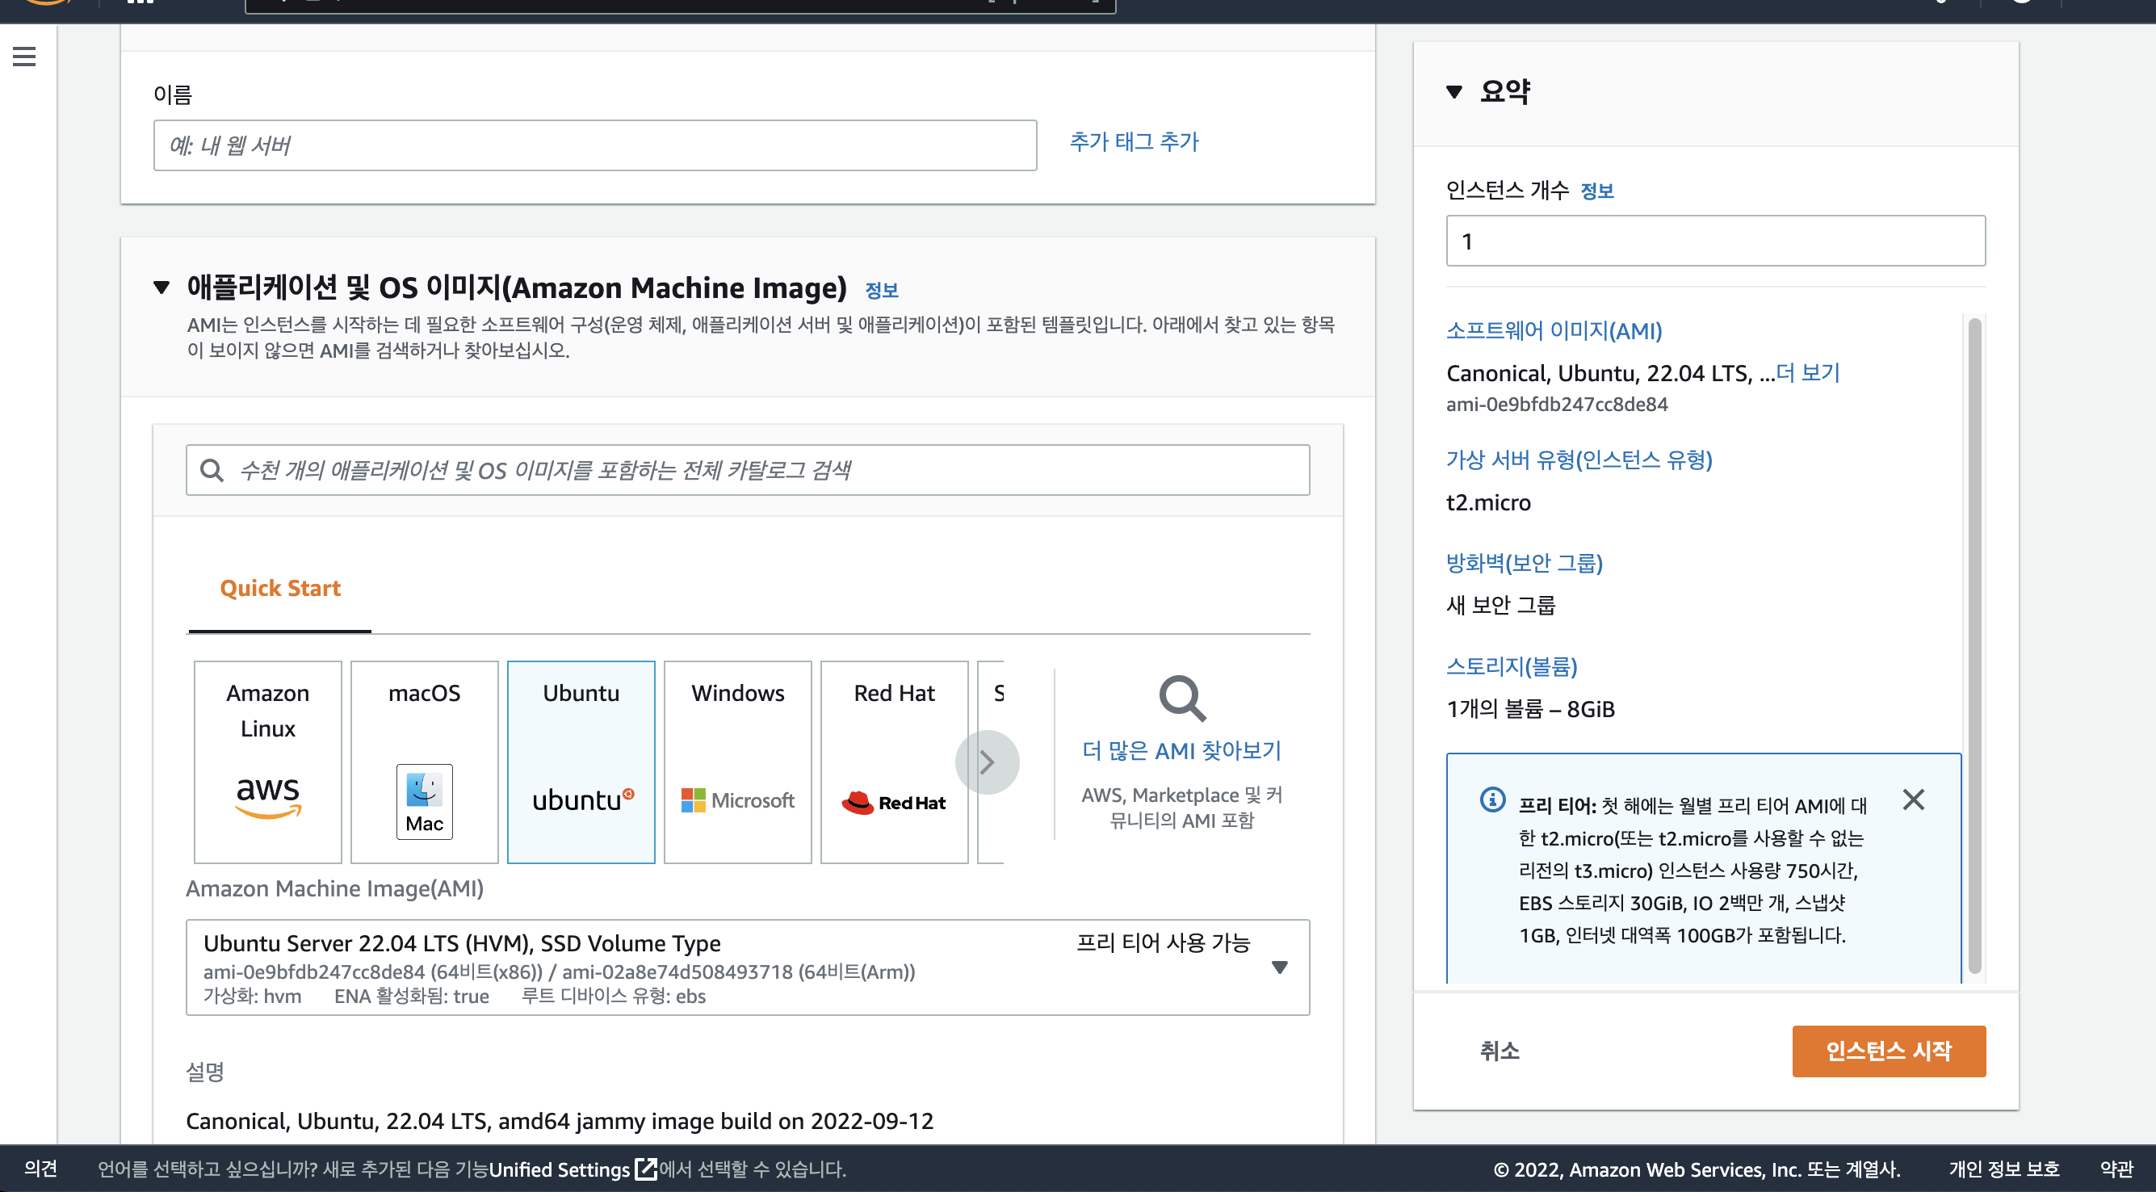Select the Windows AMI card
Screen dimensions: 2156x1192
(737, 762)
